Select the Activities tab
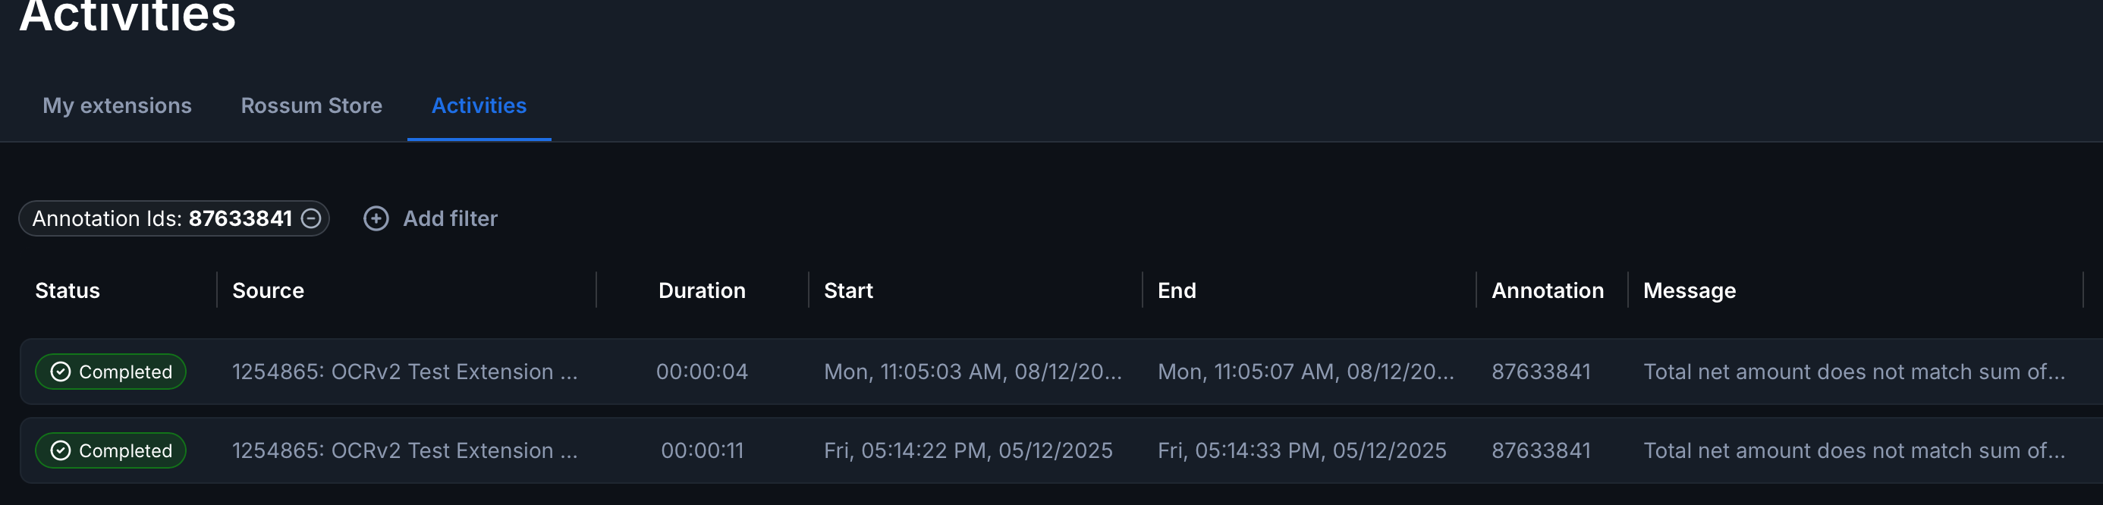The height and width of the screenshot is (505, 2103). tap(479, 106)
